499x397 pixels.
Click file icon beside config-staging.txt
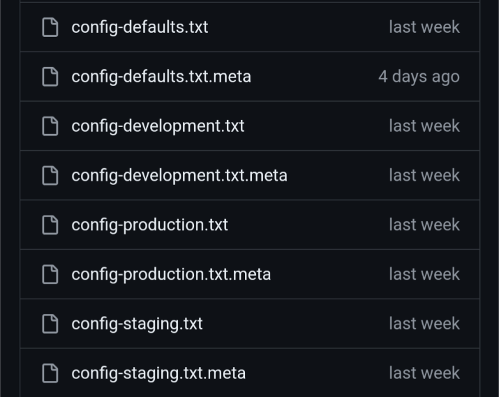coord(51,324)
